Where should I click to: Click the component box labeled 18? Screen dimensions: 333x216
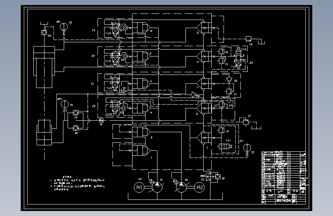click(248, 39)
